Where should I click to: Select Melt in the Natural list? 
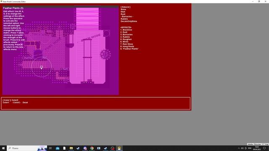(123, 12)
